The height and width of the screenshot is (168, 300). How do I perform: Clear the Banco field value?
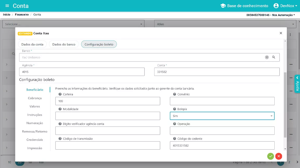[x=267, y=57]
